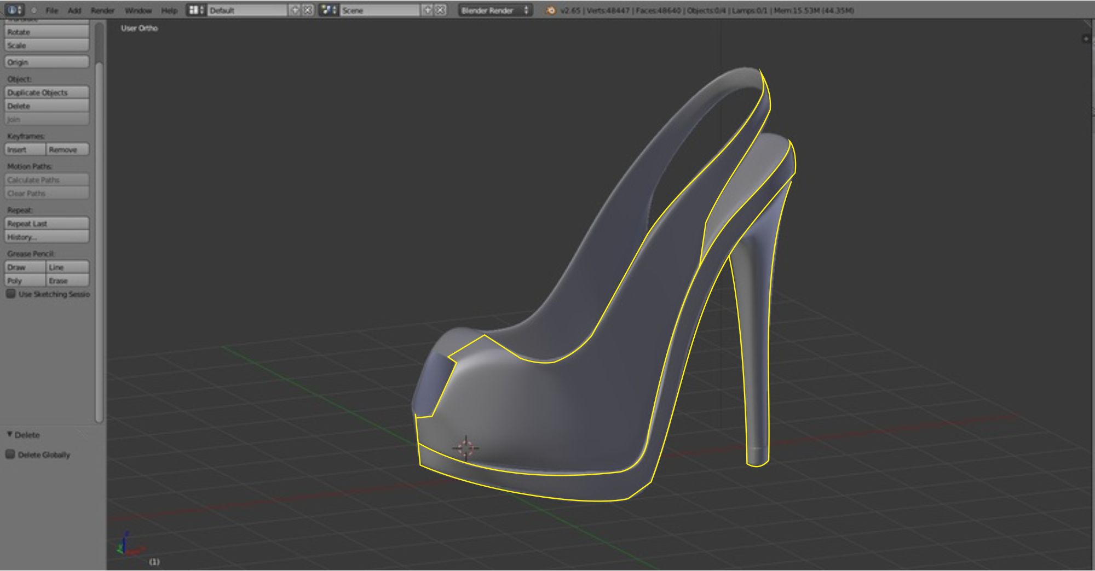Toggle the Delete Globally checkbox
This screenshot has width=1095, height=571.
pyautogui.click(x=10, y=455)
